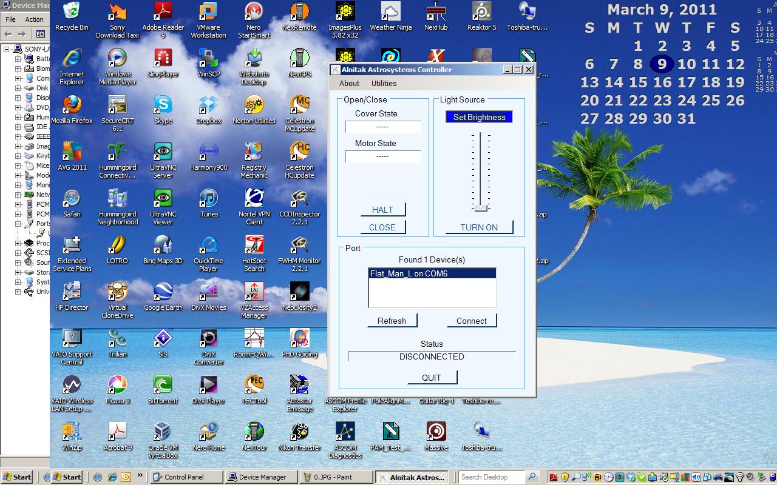This screenshot has width=777, height=485.
Task: Select March 16 on desktop calendar
Action: coord(662,82)
